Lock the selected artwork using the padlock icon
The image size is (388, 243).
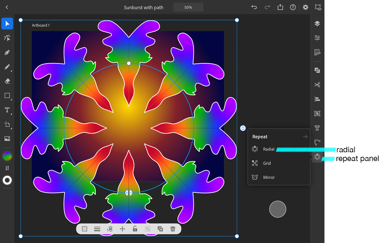pyautogui.click(x=135, y=229)
